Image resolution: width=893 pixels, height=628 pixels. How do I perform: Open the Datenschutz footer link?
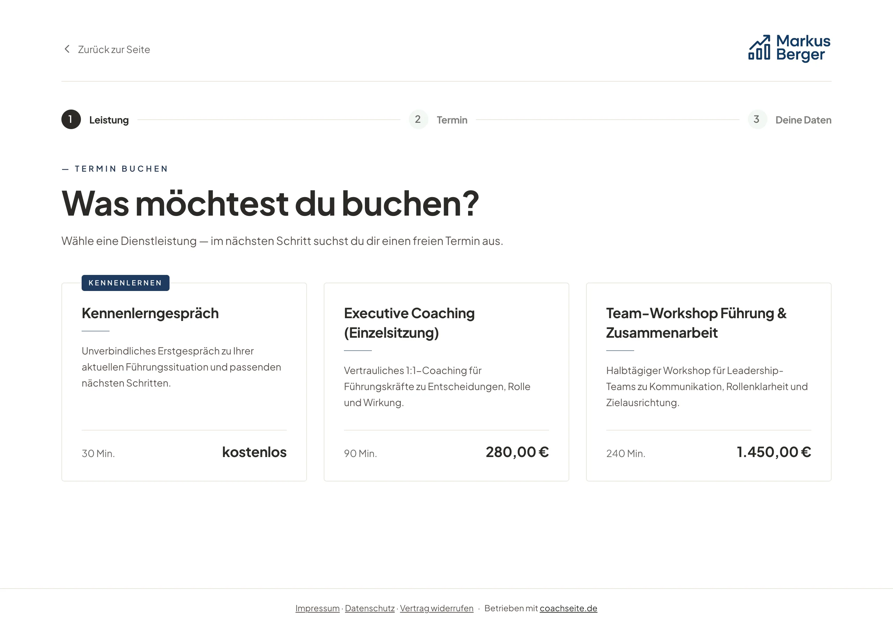pyautogui.click(x=369, y=608)
